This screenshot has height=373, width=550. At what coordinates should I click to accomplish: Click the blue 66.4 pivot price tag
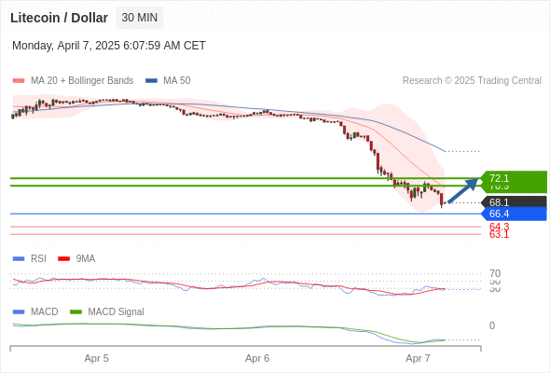coord(514,214)
